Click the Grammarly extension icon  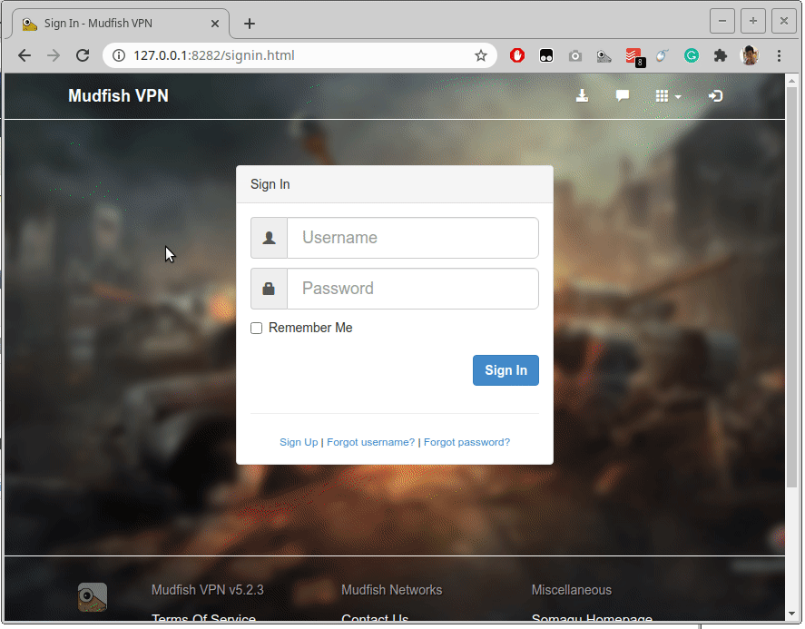[x=692, y=56]
